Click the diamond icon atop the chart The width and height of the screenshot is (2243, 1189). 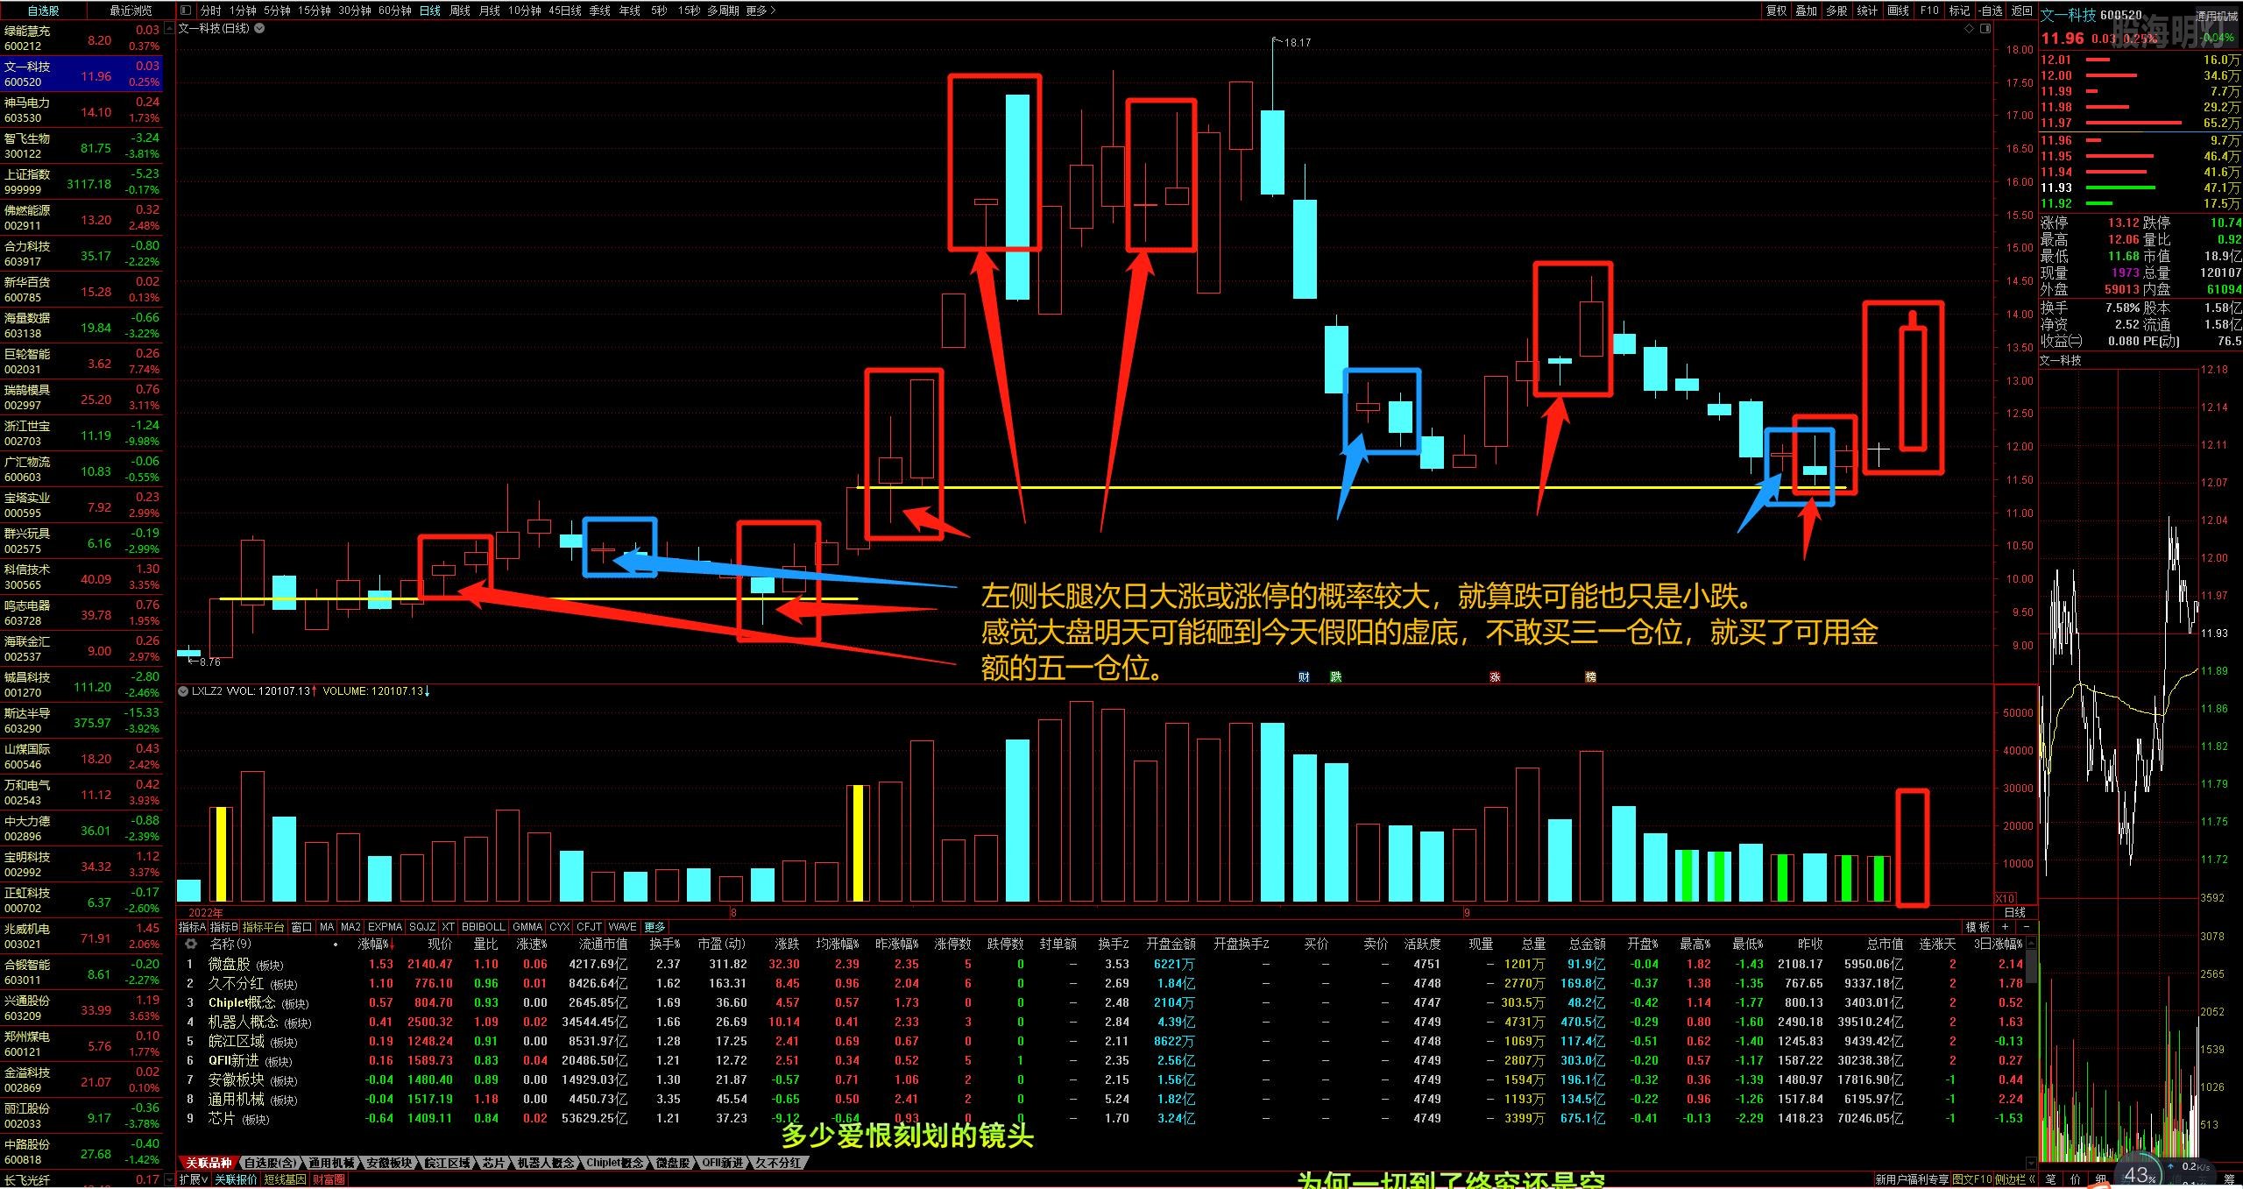click(1970, 29)
